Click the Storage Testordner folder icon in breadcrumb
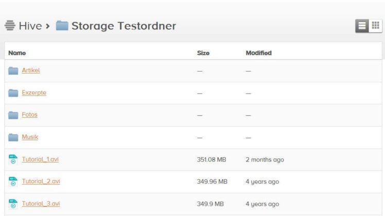 (62, 26)
